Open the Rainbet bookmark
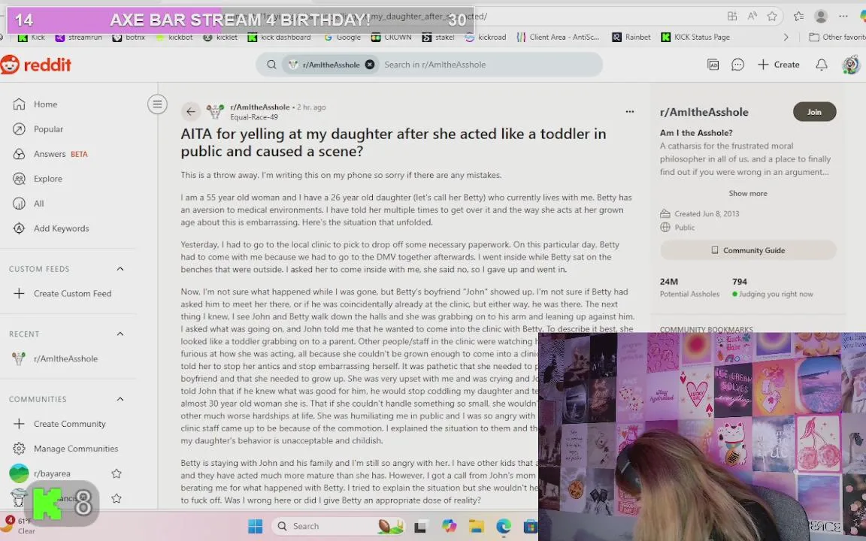Image resolution: width=866 pixels, height=541 pixels. [x=631, y=37]
